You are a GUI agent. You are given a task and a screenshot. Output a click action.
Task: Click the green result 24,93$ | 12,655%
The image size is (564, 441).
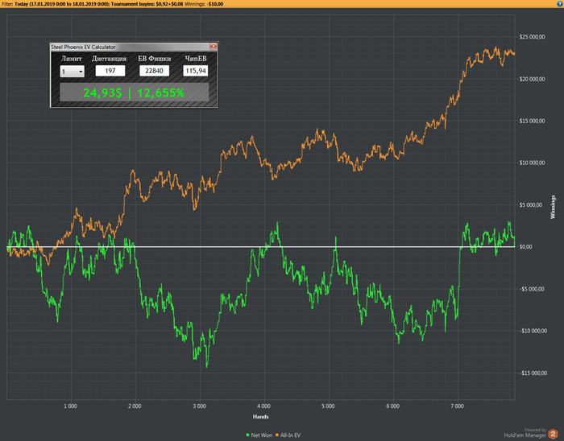pyautogui.click(x=134, y=93)
